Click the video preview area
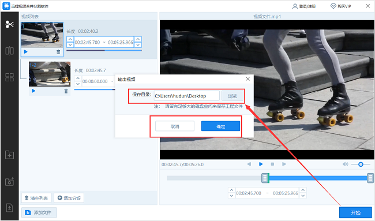 coord(267,89)
